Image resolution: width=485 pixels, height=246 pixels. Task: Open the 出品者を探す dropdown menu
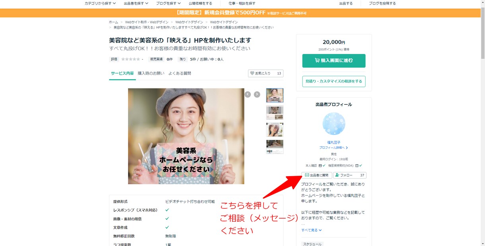[x=136, y=3]
